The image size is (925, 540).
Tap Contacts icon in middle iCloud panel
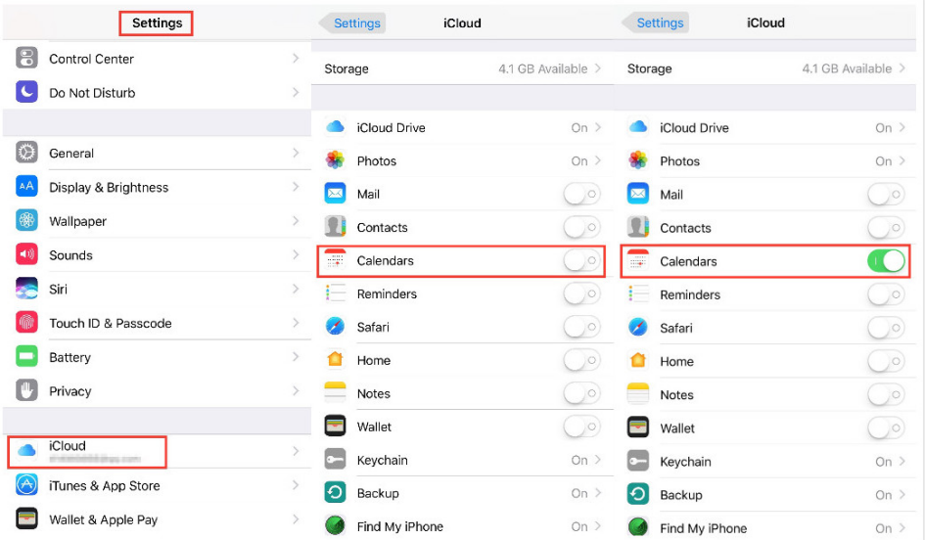(x=335, y=227)
